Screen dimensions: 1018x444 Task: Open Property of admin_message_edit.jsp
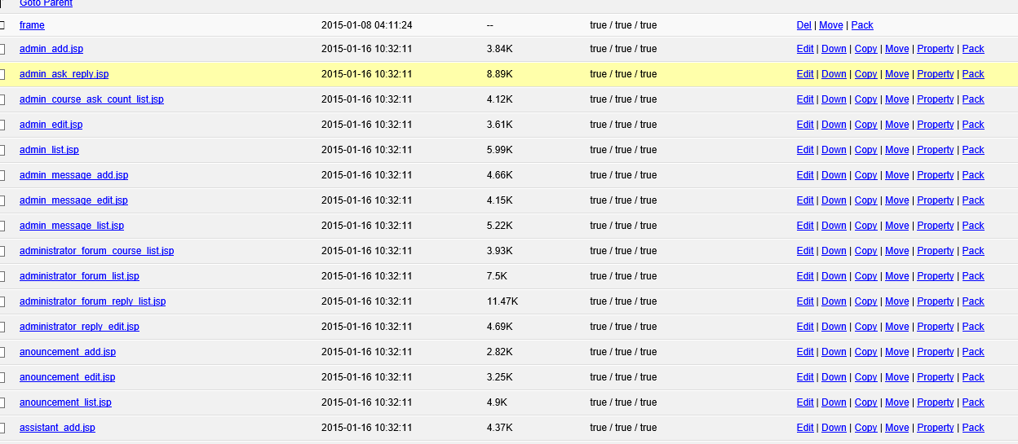point(935,200)
